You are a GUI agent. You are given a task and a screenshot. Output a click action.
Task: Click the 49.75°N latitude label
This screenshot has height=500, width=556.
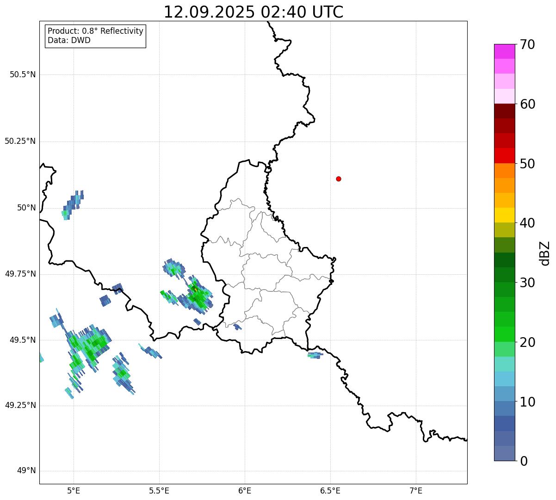click(x=20, y=274)
